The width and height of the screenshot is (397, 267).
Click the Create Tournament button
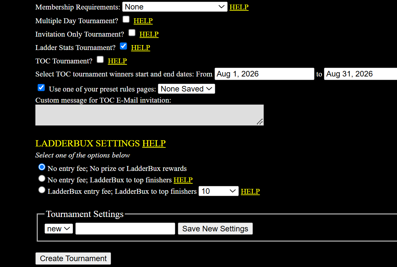[73, 259]
